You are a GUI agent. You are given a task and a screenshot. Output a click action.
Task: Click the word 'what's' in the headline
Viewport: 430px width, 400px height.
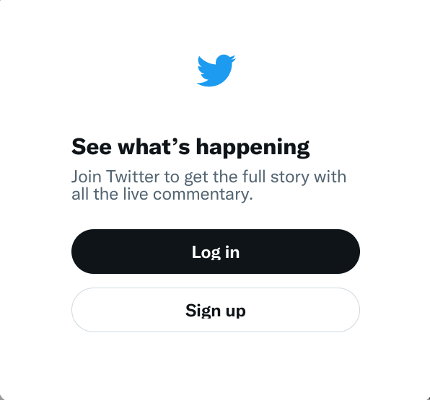coord(154,146)
